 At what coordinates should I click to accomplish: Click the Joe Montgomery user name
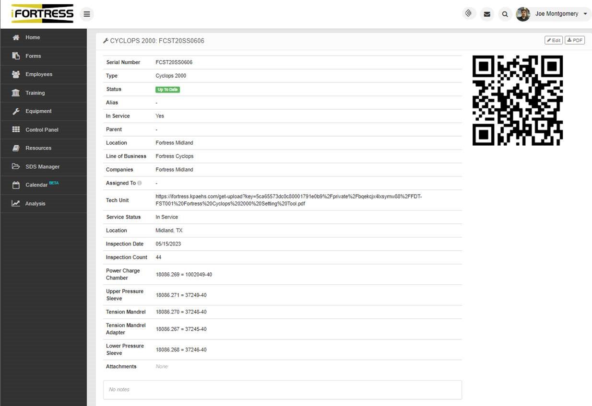click(x=556, y=14)
